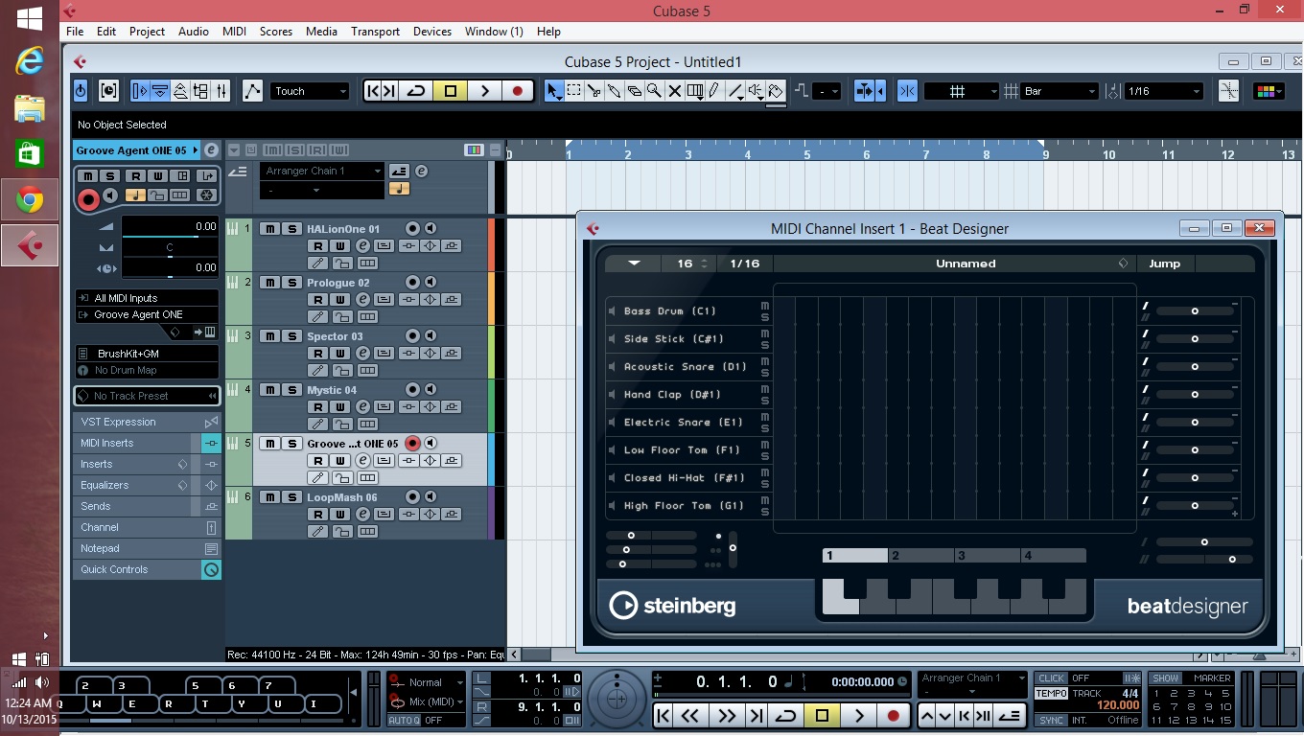Toggle metronome CLICK in transport

pyautogui.click(x=1051, y=678)
